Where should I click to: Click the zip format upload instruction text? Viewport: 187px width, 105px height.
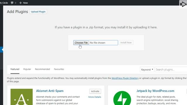(x=106, y=27)
